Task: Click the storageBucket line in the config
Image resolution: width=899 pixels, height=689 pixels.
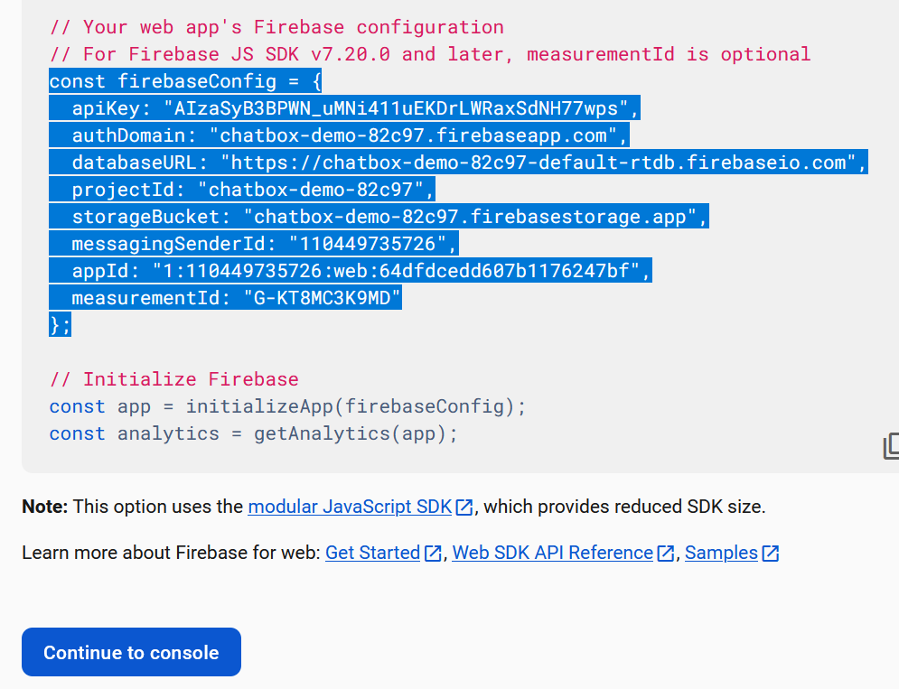Action: click(379, 216)
